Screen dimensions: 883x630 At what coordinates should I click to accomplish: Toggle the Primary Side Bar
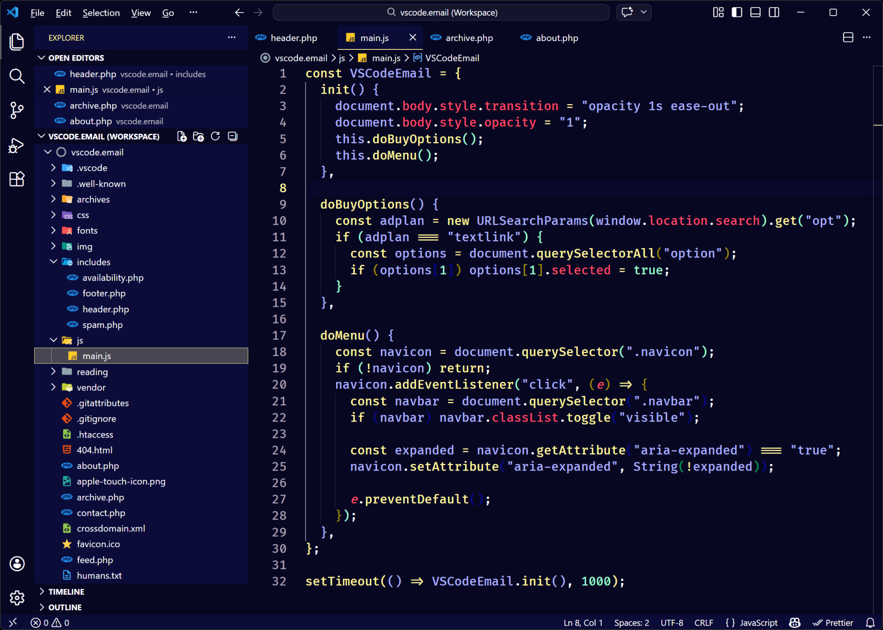(x=736, y=12)
